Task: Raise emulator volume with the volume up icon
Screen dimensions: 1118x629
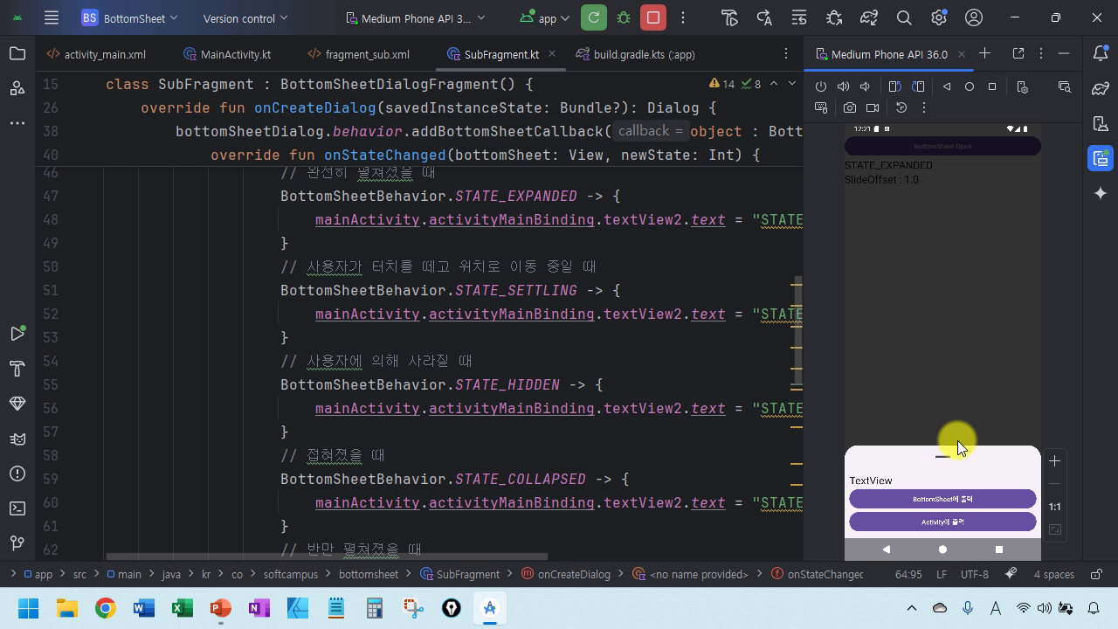Action: coord(843,86)
